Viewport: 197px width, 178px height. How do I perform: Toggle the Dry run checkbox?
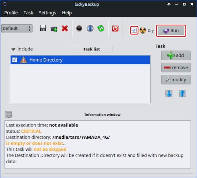click(x=134, y=30)
